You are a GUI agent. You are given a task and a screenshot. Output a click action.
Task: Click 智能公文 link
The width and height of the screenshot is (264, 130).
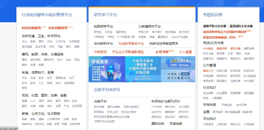coord(208,71)
